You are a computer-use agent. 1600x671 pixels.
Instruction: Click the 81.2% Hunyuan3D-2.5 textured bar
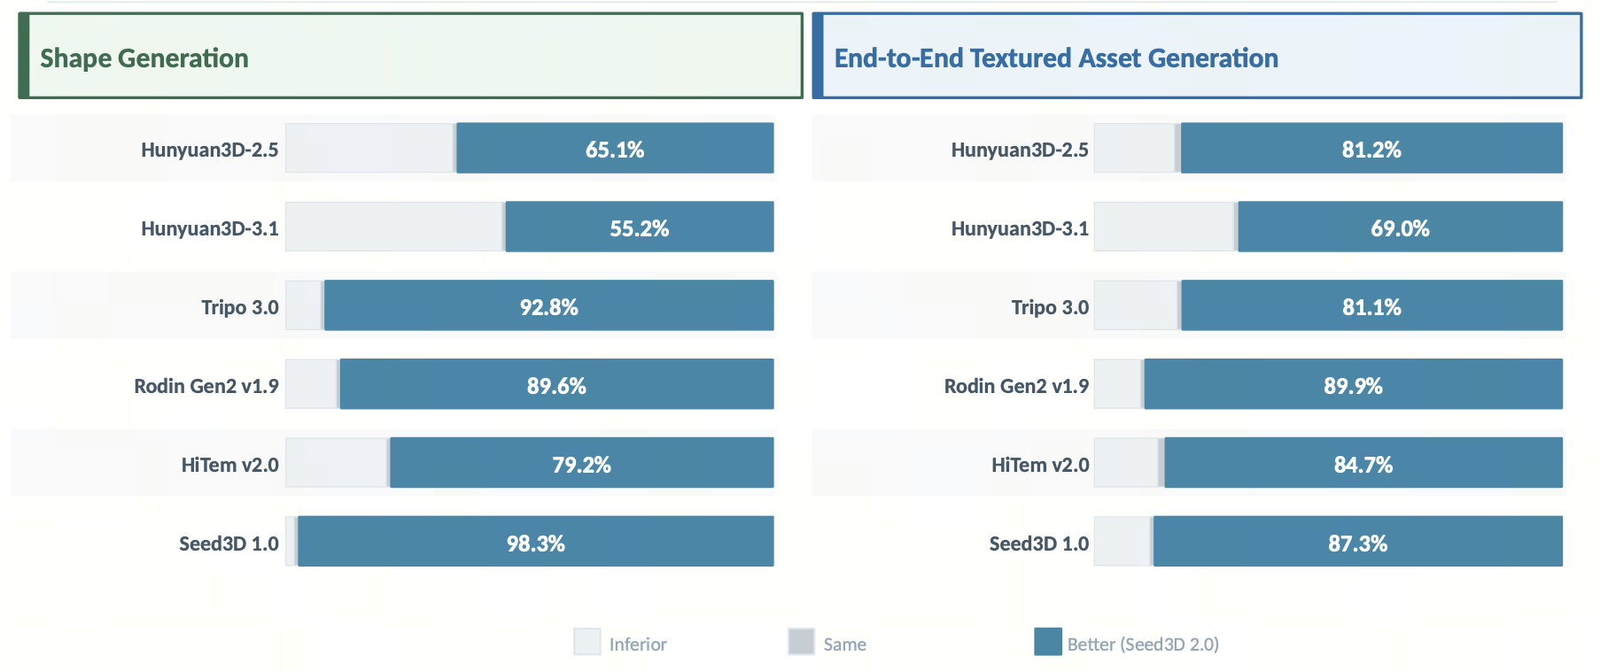point(1371,149)
